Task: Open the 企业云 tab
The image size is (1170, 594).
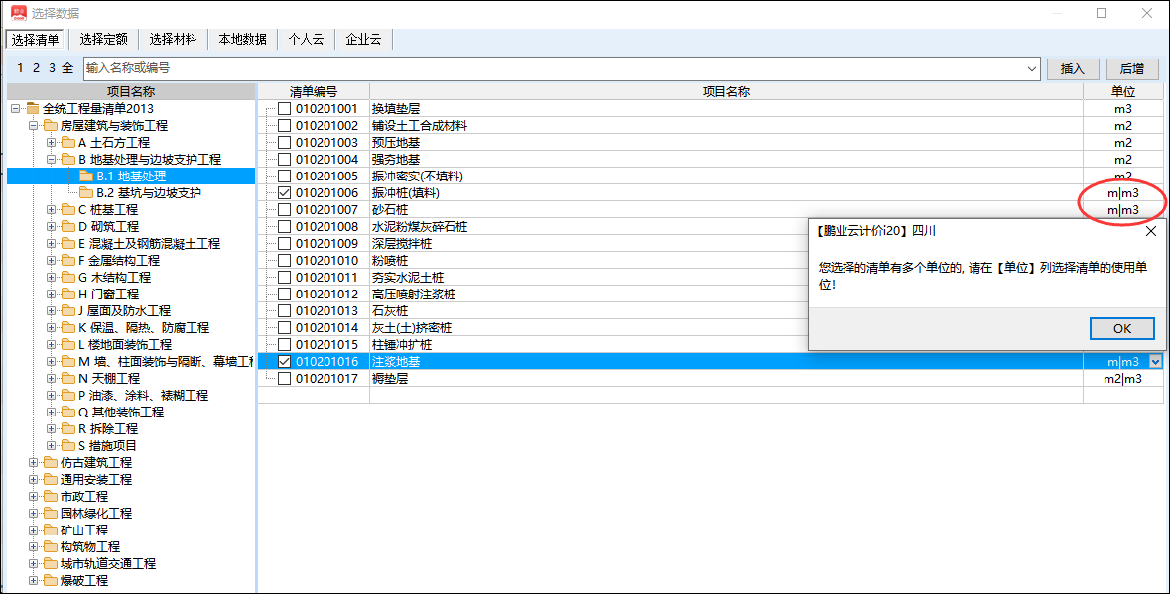Action: click(363, 40)
